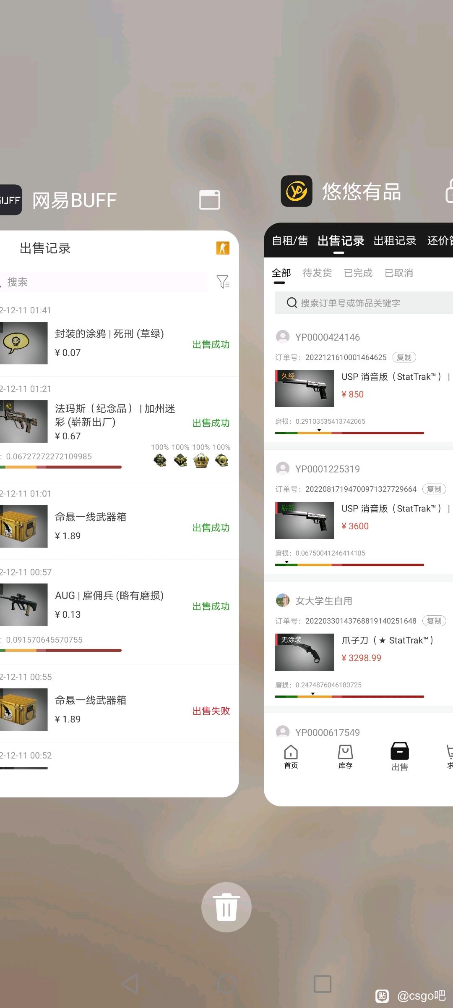
Task: Tap Android back navigation triangle
Action: click(130, 984)
